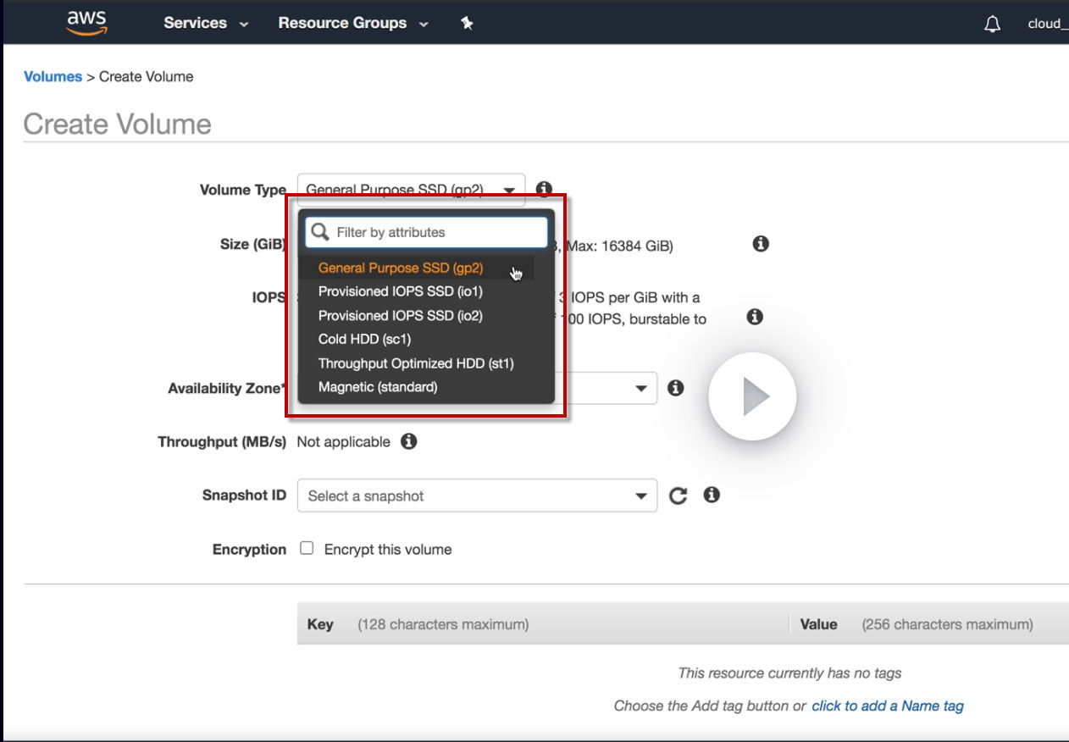Open the Volume Type dropdown

click(x=411, y=190)
